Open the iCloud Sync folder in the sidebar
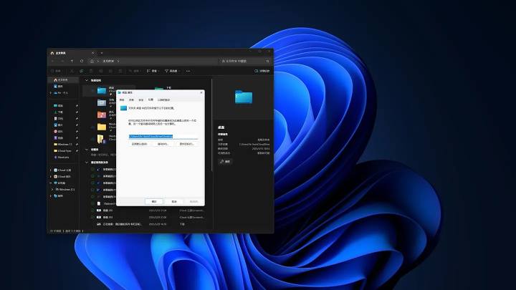Viewport: 516px width, 290px height. [62, 150]
